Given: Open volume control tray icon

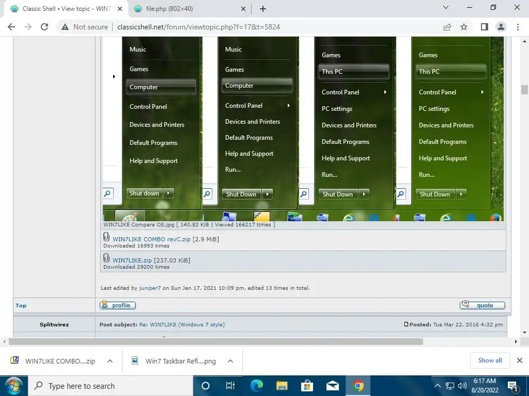Looking at the screenshot, I should (x=462, y=386).
